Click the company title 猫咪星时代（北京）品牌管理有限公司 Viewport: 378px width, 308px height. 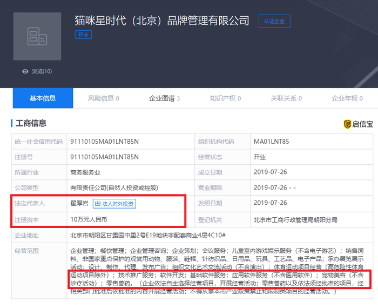(x=162, y=21)
